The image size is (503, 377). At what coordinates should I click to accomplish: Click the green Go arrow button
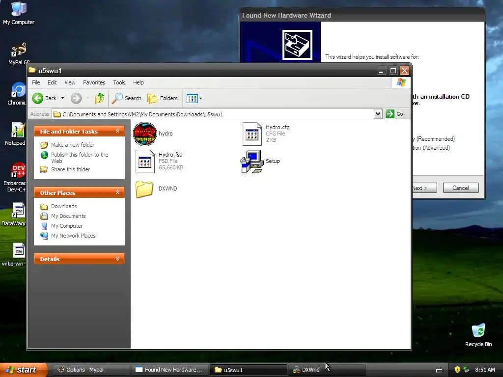[390, 114]
